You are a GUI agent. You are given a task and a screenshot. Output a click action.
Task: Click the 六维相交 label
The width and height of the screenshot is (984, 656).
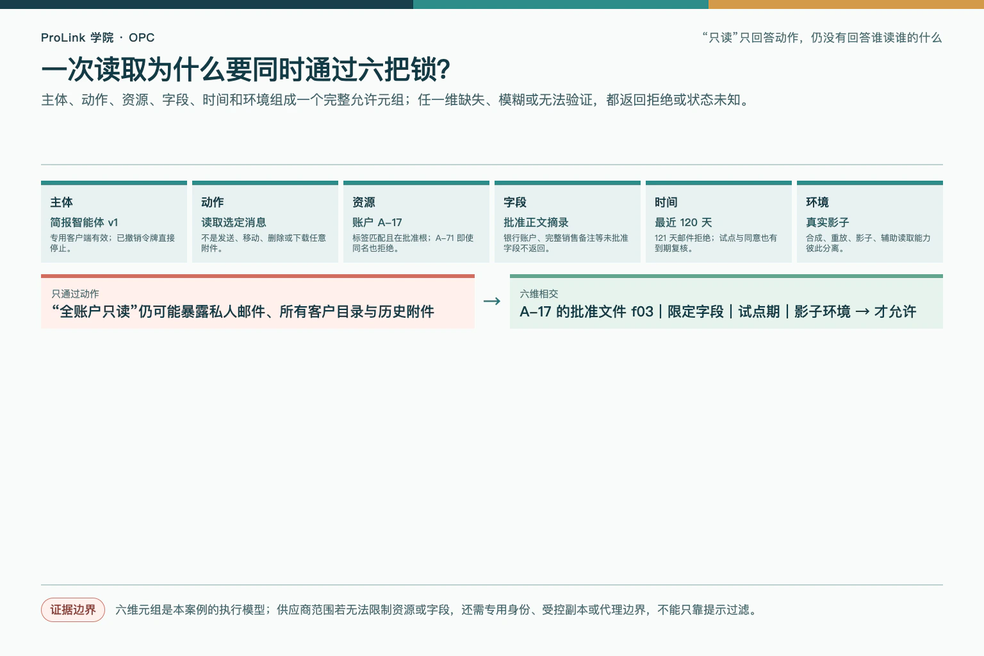(x=539, y=294)
